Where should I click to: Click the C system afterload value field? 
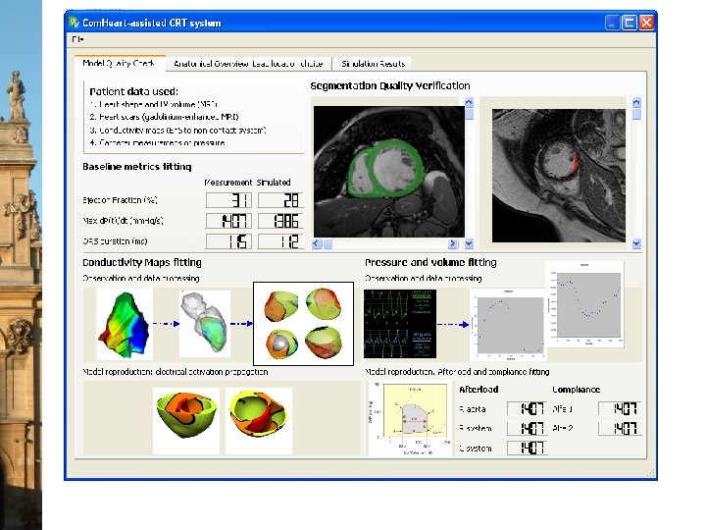tap(528, 448)
